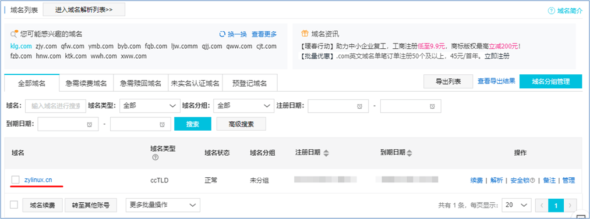Click suggested domain fzb.com

(x=21, y=56)
